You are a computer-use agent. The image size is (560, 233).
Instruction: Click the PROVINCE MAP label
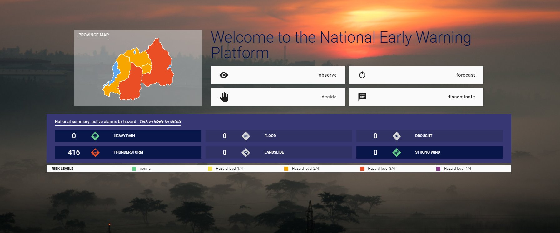(93, 35)
